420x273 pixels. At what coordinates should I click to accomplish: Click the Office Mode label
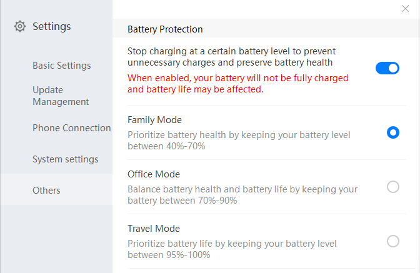[154, 174]
